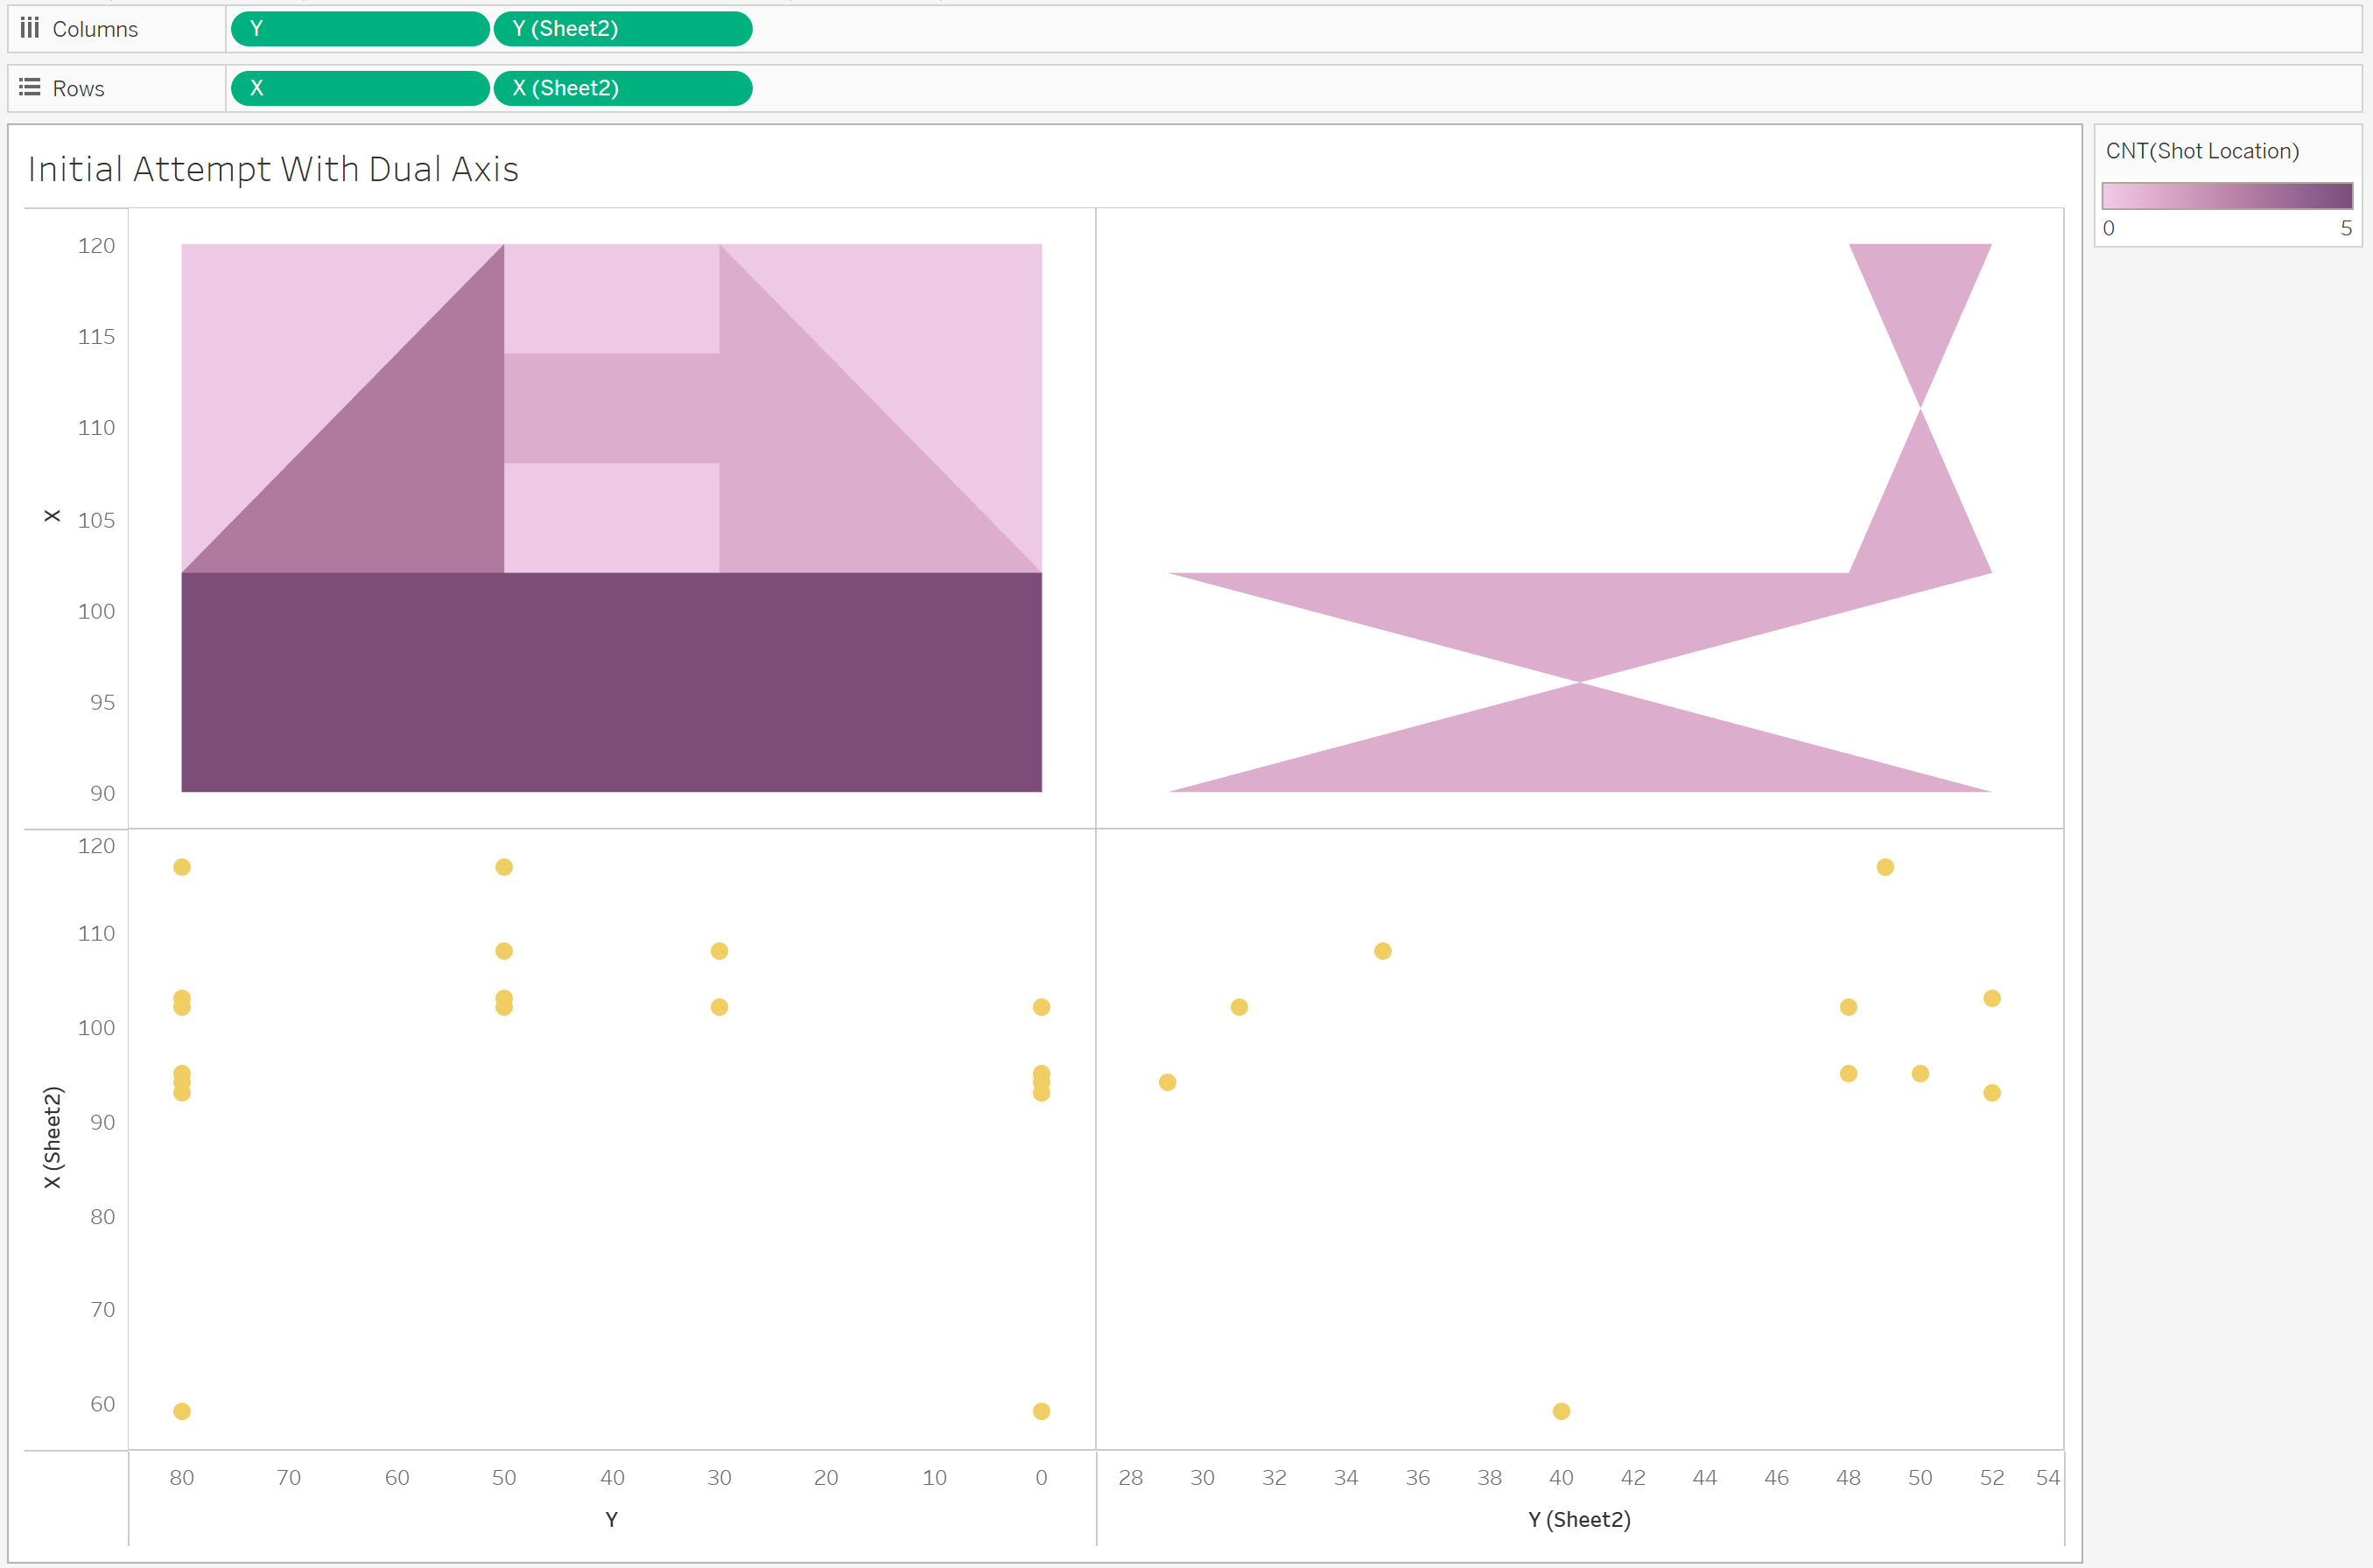
Task: Select the X pill on Rows shelf
Action: pos(360,88)
